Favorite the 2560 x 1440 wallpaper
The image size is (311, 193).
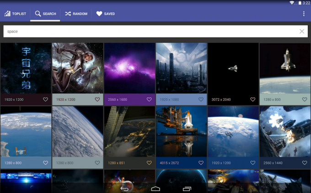coord(305,163)
